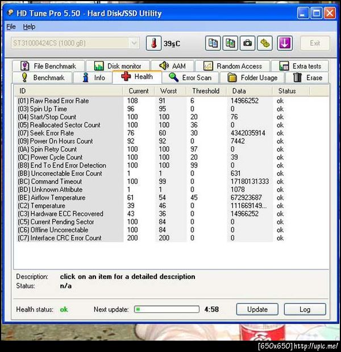
Task: Open the drive selection dropdown ST31000424CS
Action: 75,43
